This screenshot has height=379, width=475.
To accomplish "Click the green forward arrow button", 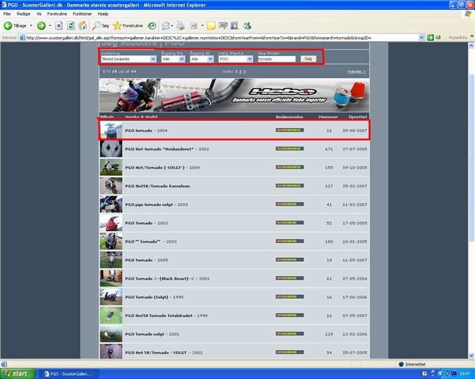I will point(41,26).
